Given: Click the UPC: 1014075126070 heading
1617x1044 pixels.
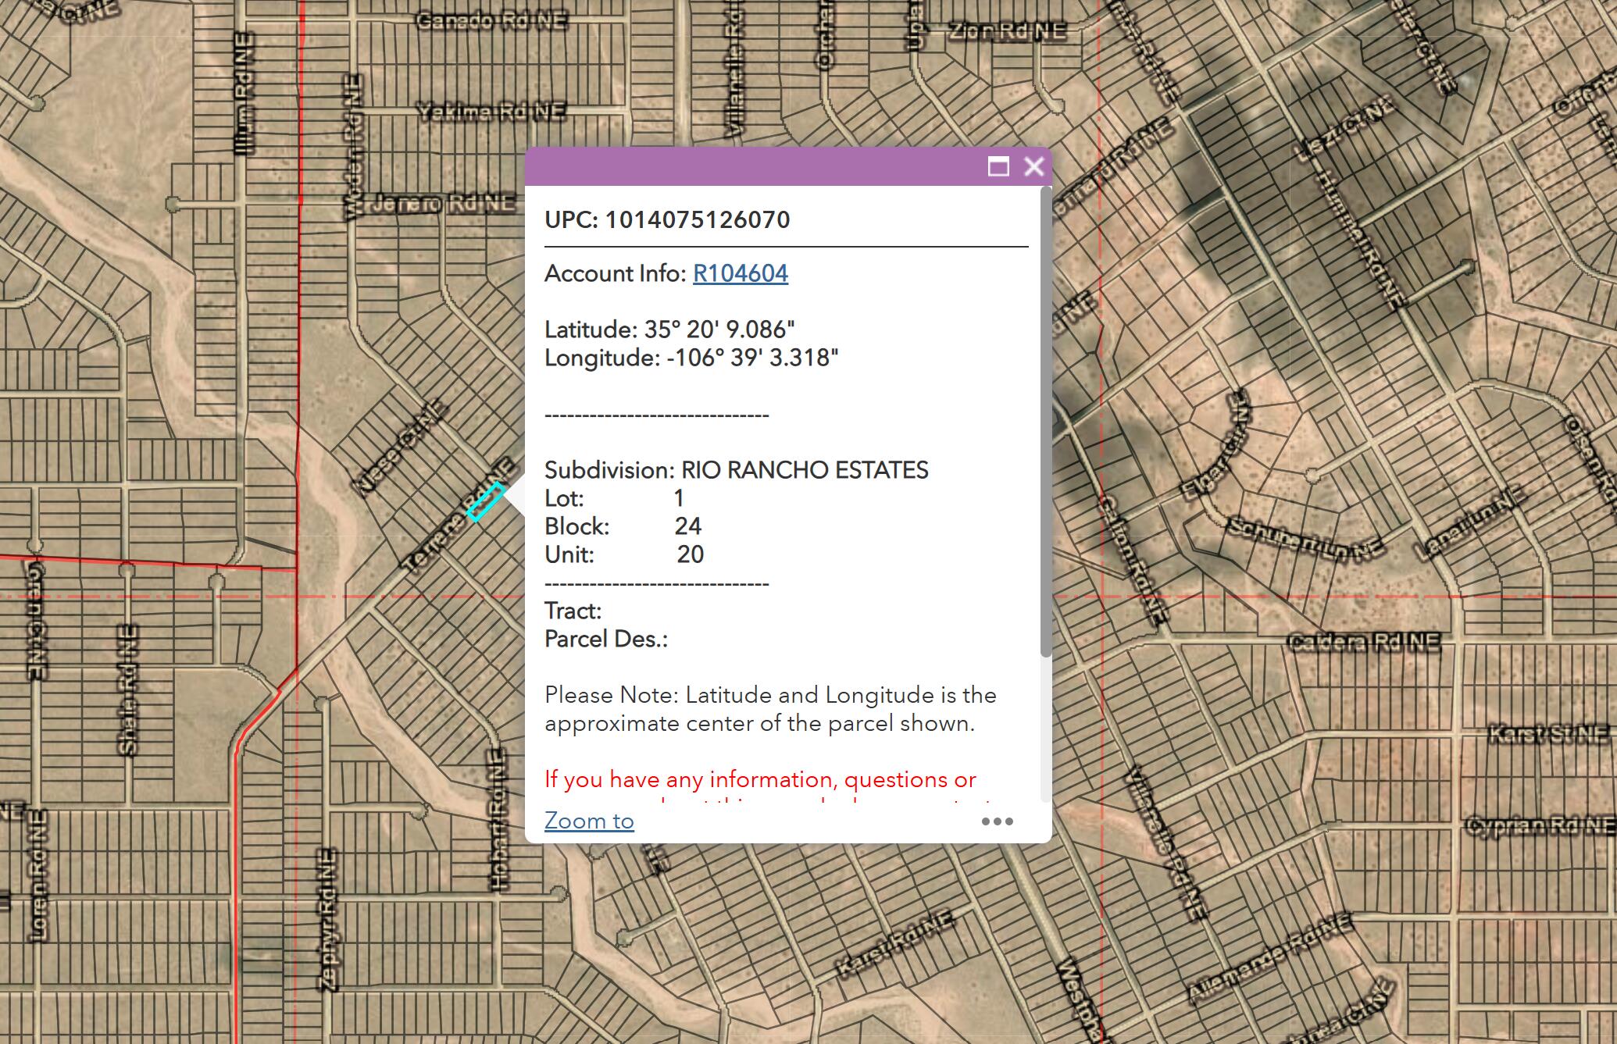Looking at the screenshot, I should [x=667, y=220].
